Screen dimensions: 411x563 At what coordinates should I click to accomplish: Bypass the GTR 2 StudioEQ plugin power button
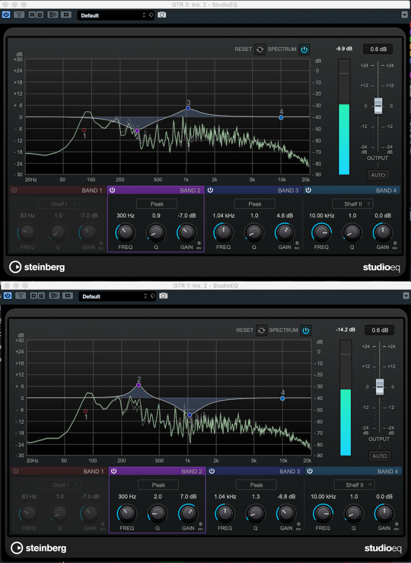(x=6, y=15)
